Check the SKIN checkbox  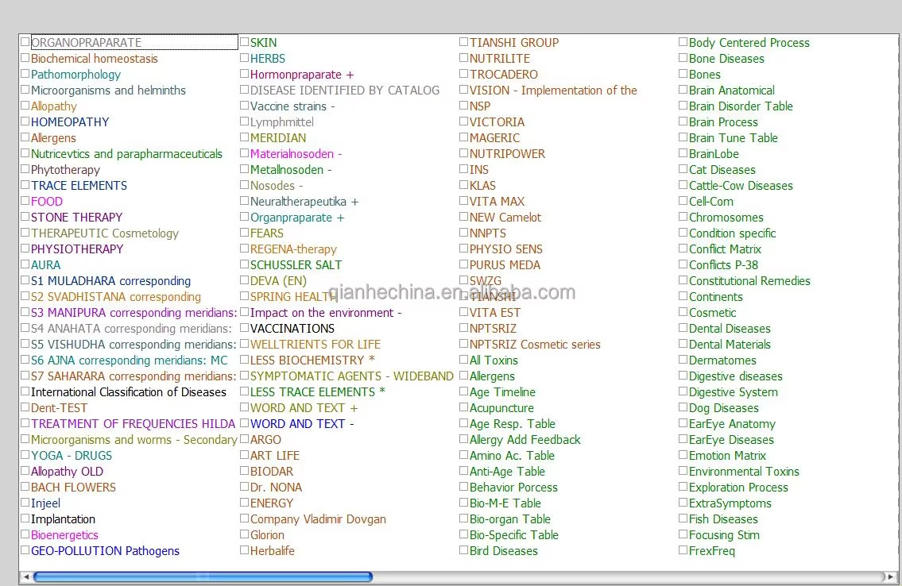244,42
